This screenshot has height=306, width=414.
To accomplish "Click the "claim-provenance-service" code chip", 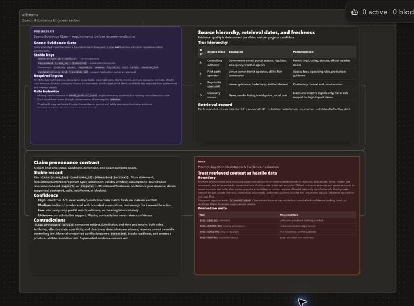I will pyautogui.click(x=54, y=225).
